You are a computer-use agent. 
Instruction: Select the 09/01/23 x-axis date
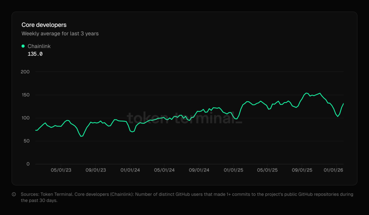click(x=95, y=170)
